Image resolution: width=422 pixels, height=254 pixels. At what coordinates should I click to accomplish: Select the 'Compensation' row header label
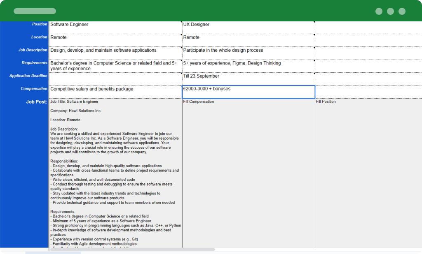point(34,89)
